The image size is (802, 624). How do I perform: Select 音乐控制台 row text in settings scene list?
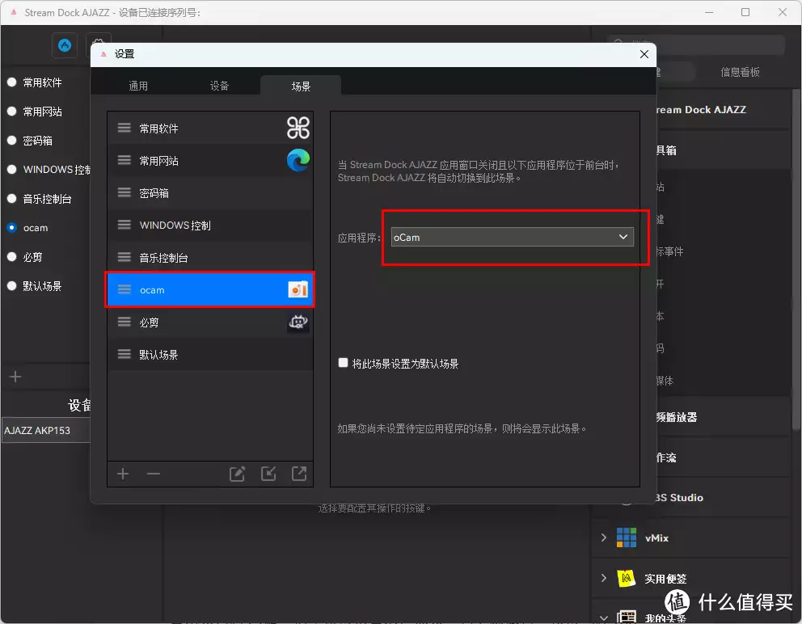[163, 257]
